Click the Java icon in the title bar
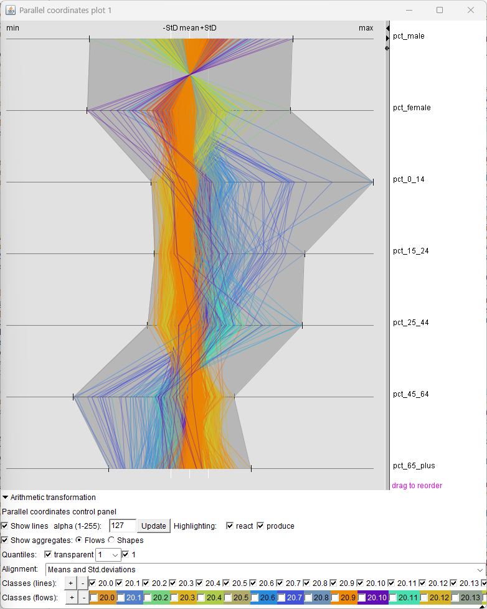The image size is (487, 609). (x=11, y=10)
